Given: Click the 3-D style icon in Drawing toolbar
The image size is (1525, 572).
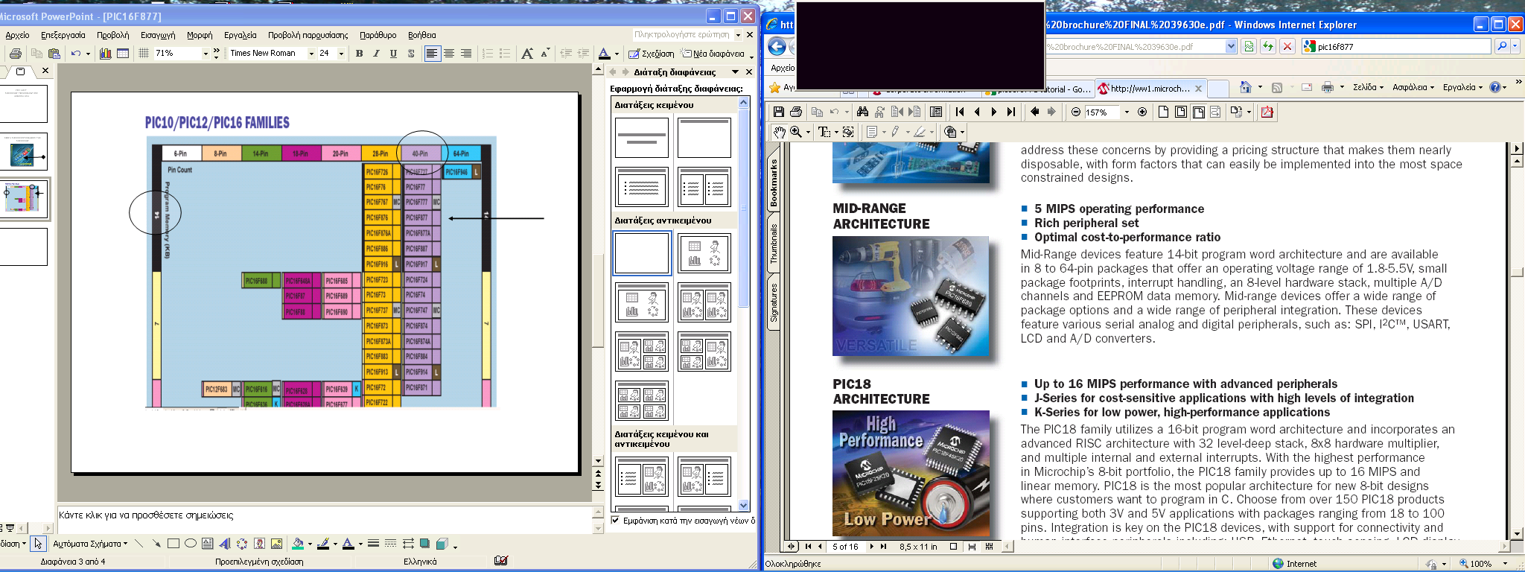Looking at the screenshot, I should click(442, 544).
